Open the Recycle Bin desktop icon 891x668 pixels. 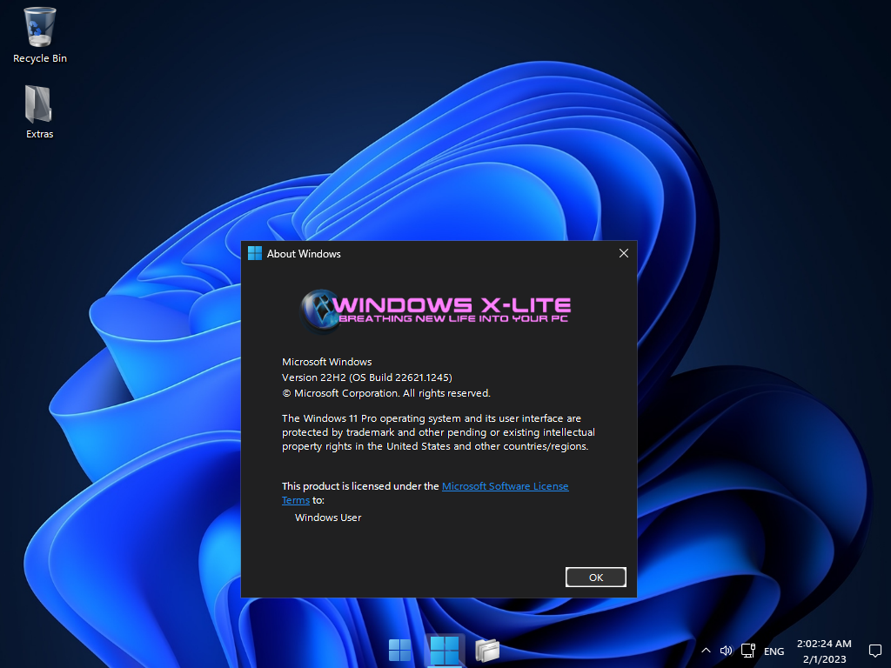click(x=40, y=35)
